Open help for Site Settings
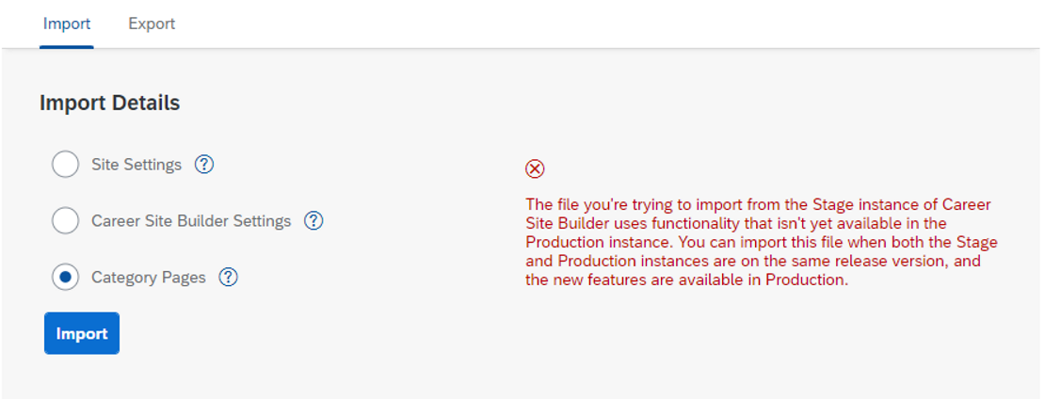The image size is (1045, 399). (204, 165)
